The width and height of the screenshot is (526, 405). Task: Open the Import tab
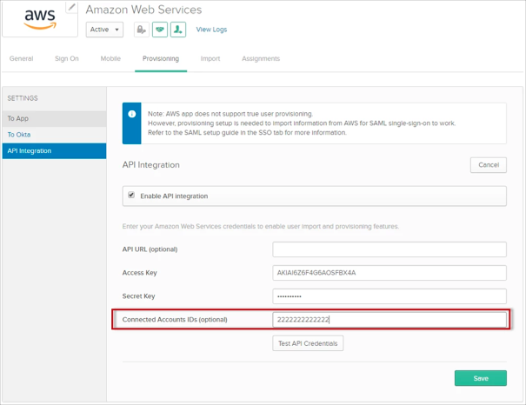coord(210,59)
